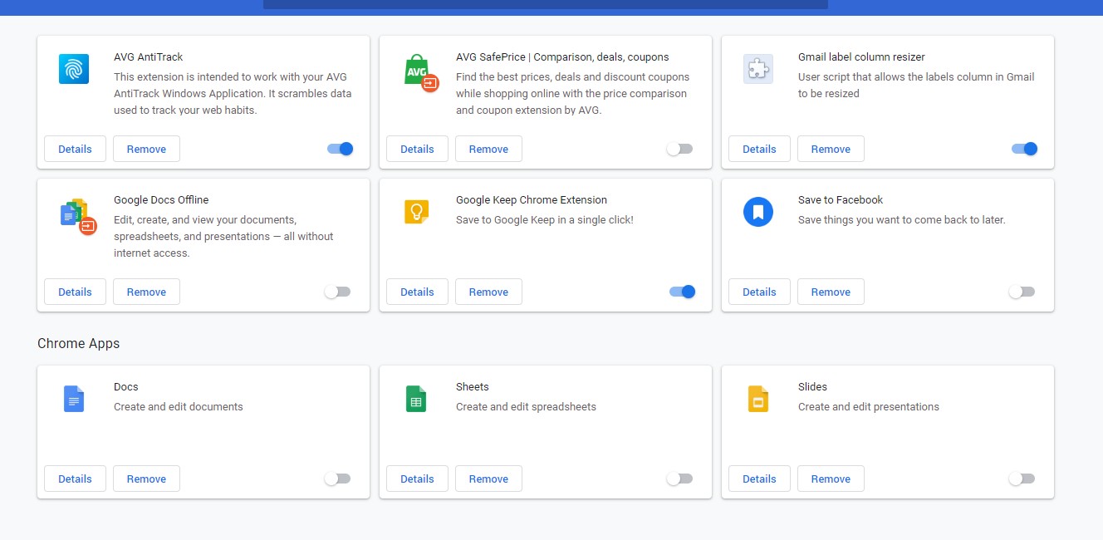Enable the Save to Facebook toggle
Screen dimensions: 1103x540
point(1022,292)
